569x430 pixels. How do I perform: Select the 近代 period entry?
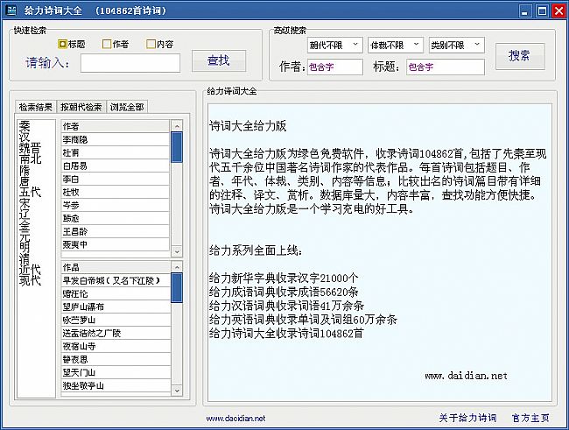tap(30, 269)
